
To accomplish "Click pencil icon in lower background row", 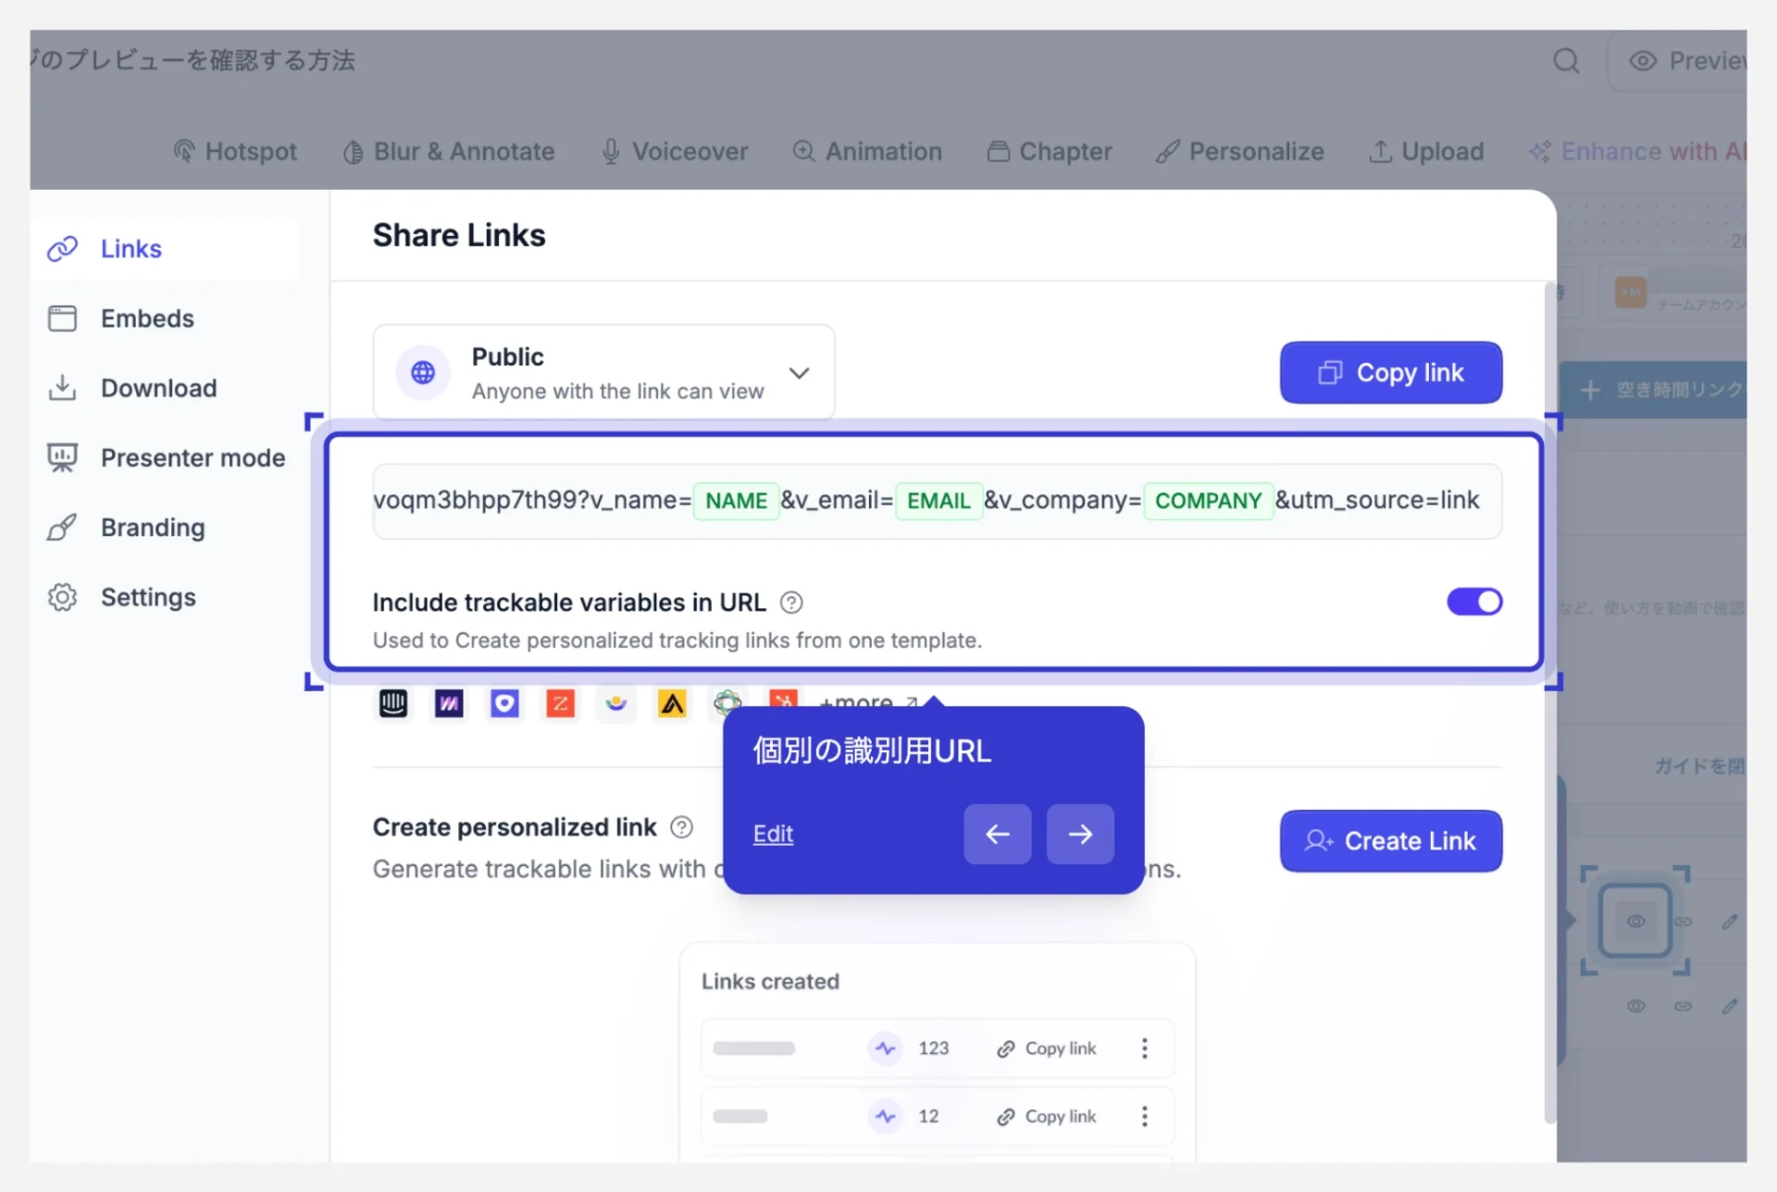I will tap(1729, 1006).
